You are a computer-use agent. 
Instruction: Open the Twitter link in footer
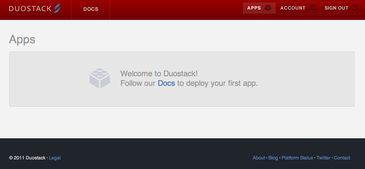click(x=323, y=158)
